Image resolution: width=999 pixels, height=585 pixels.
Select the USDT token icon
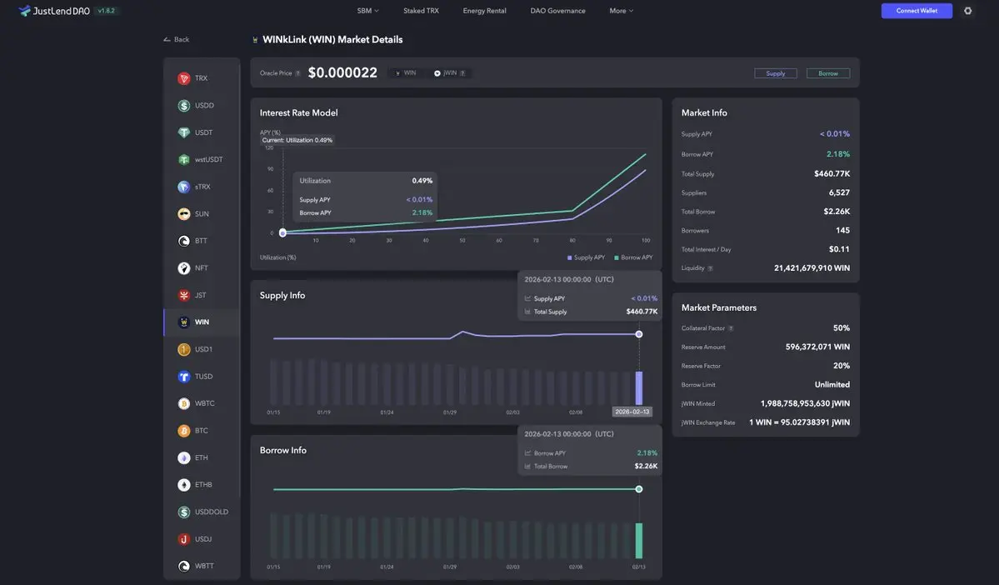184,132
